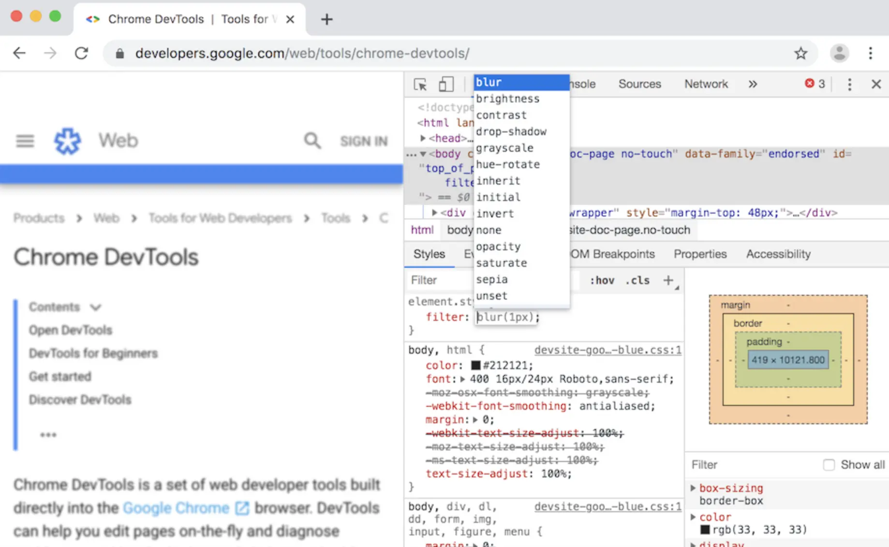Open the Google Chrome link

[x=176, y=508]
